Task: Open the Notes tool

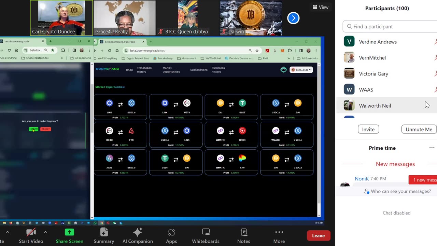Action: coord(243,236)
